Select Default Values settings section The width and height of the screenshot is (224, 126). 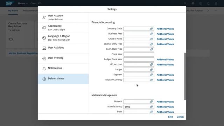63,79
